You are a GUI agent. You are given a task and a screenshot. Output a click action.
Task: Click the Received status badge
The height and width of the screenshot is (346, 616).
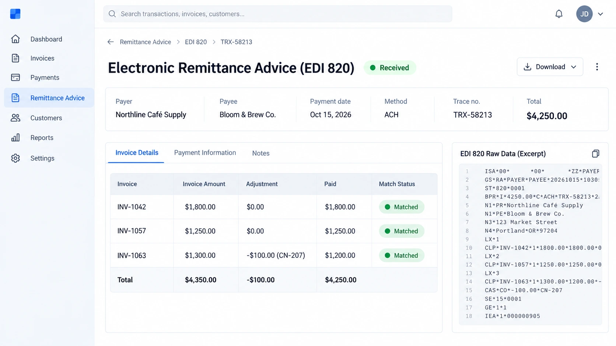[390, 68]
